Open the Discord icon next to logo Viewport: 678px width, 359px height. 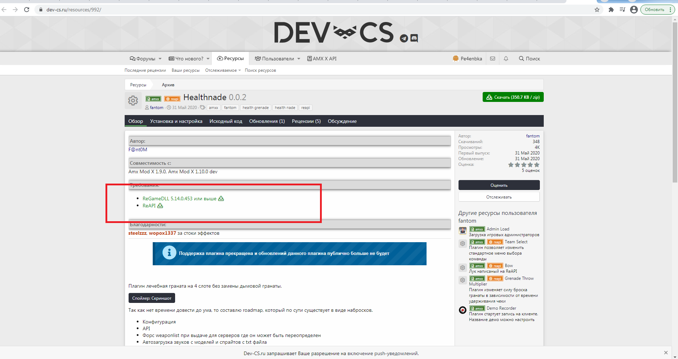[414, 38]
